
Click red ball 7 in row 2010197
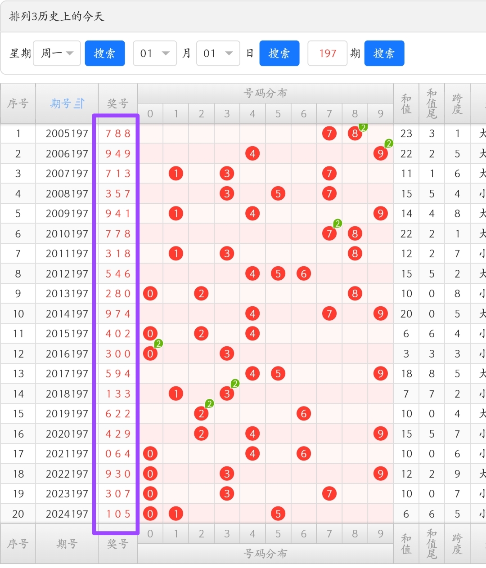coord(329,234)
